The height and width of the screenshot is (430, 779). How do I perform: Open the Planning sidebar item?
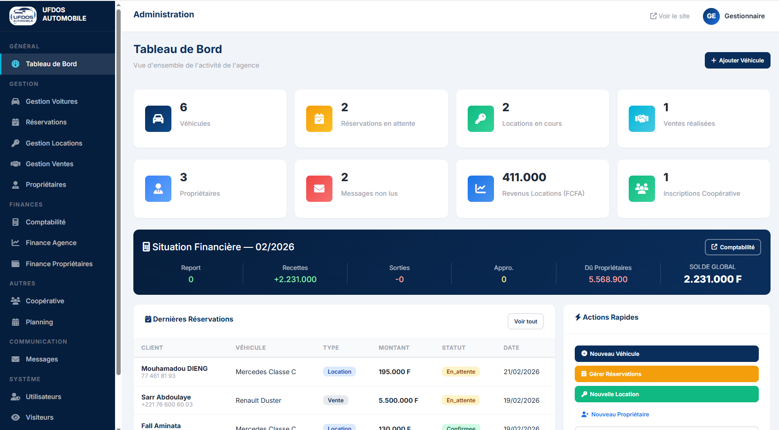[39, 322]
